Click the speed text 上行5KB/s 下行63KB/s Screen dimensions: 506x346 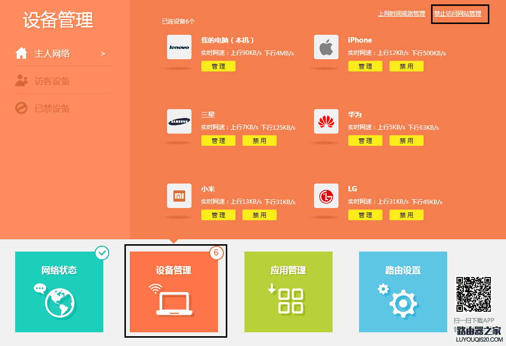[x=408, y=127]
